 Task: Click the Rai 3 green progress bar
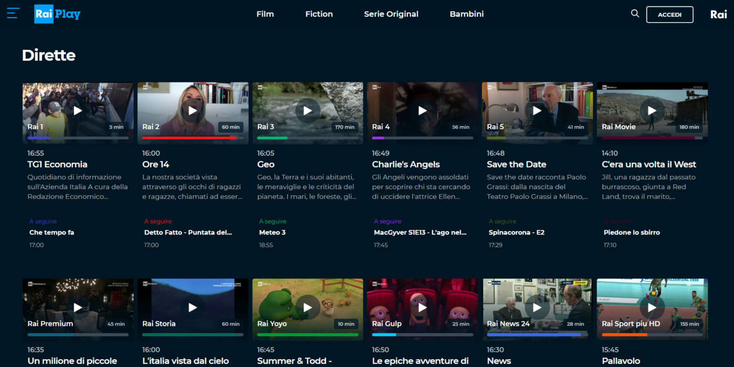pos(307,138)
